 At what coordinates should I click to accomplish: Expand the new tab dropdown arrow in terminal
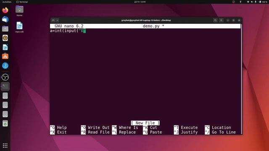57,20
